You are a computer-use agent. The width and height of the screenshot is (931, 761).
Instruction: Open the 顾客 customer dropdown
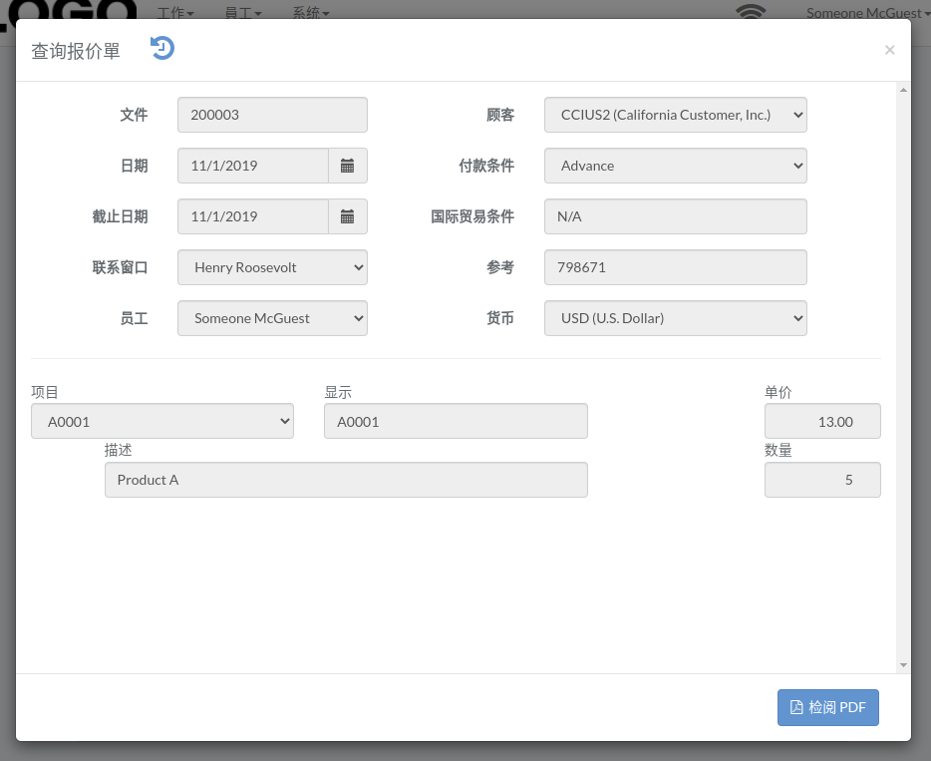click(x=675, y=115)
